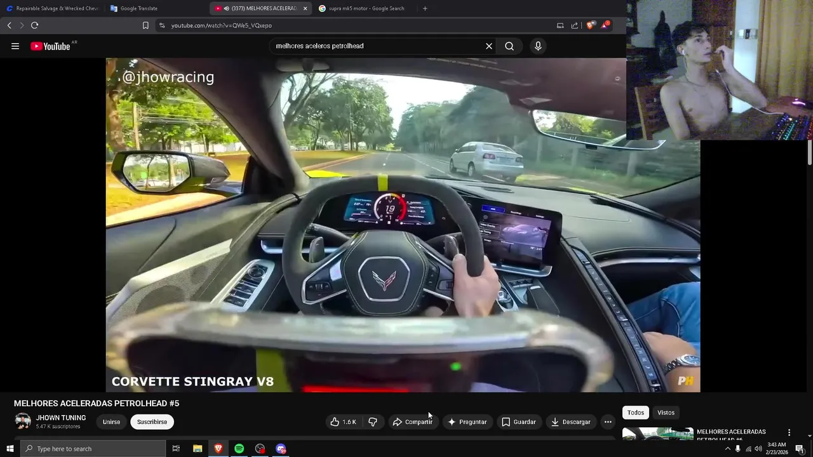
Task: Save video with Guardar button
Action: tap(518, 421)
